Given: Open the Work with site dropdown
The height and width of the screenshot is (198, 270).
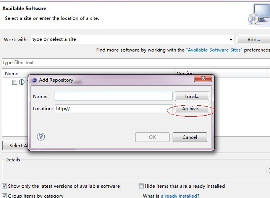Looking at the screenshot, I should click(231, 39).
